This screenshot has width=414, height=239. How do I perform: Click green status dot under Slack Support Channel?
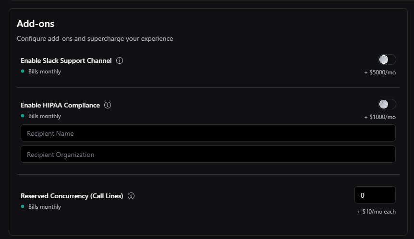tap(23, 72)
